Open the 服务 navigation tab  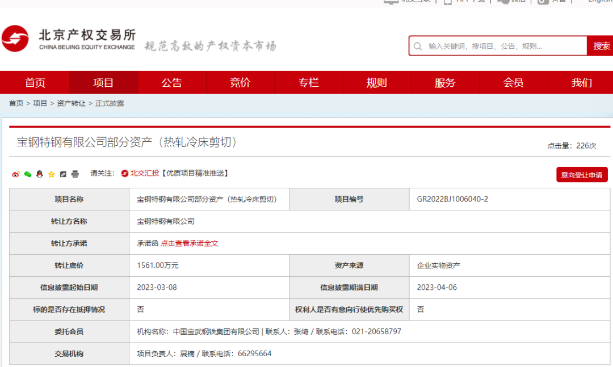coord(445,82)
